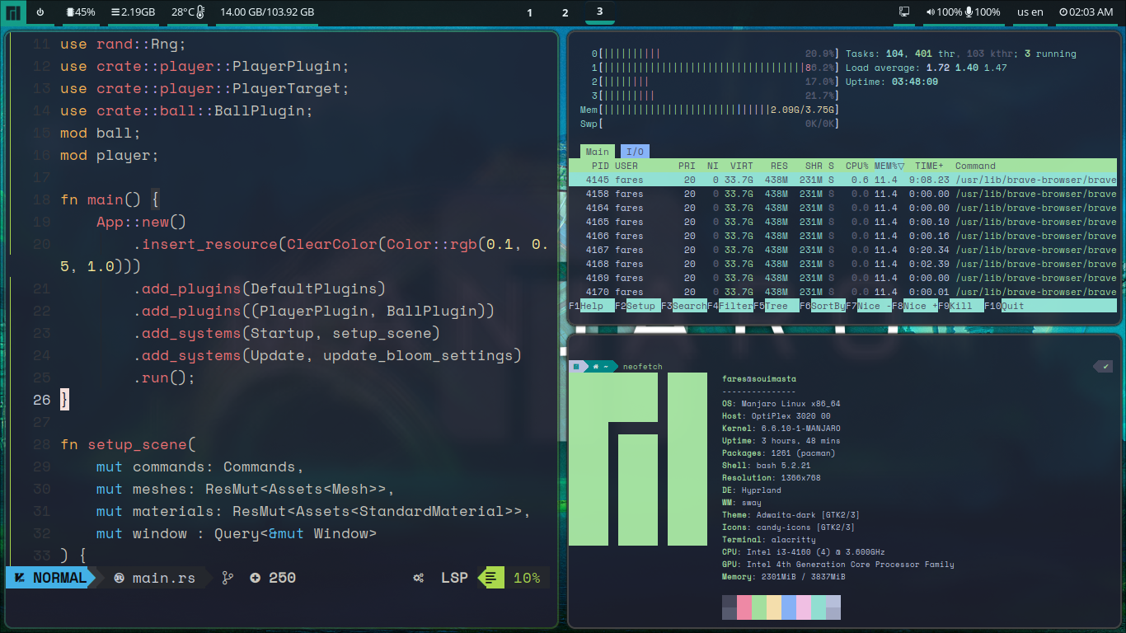Click F4 Filter in the htop footer

(x=730, y=306)
